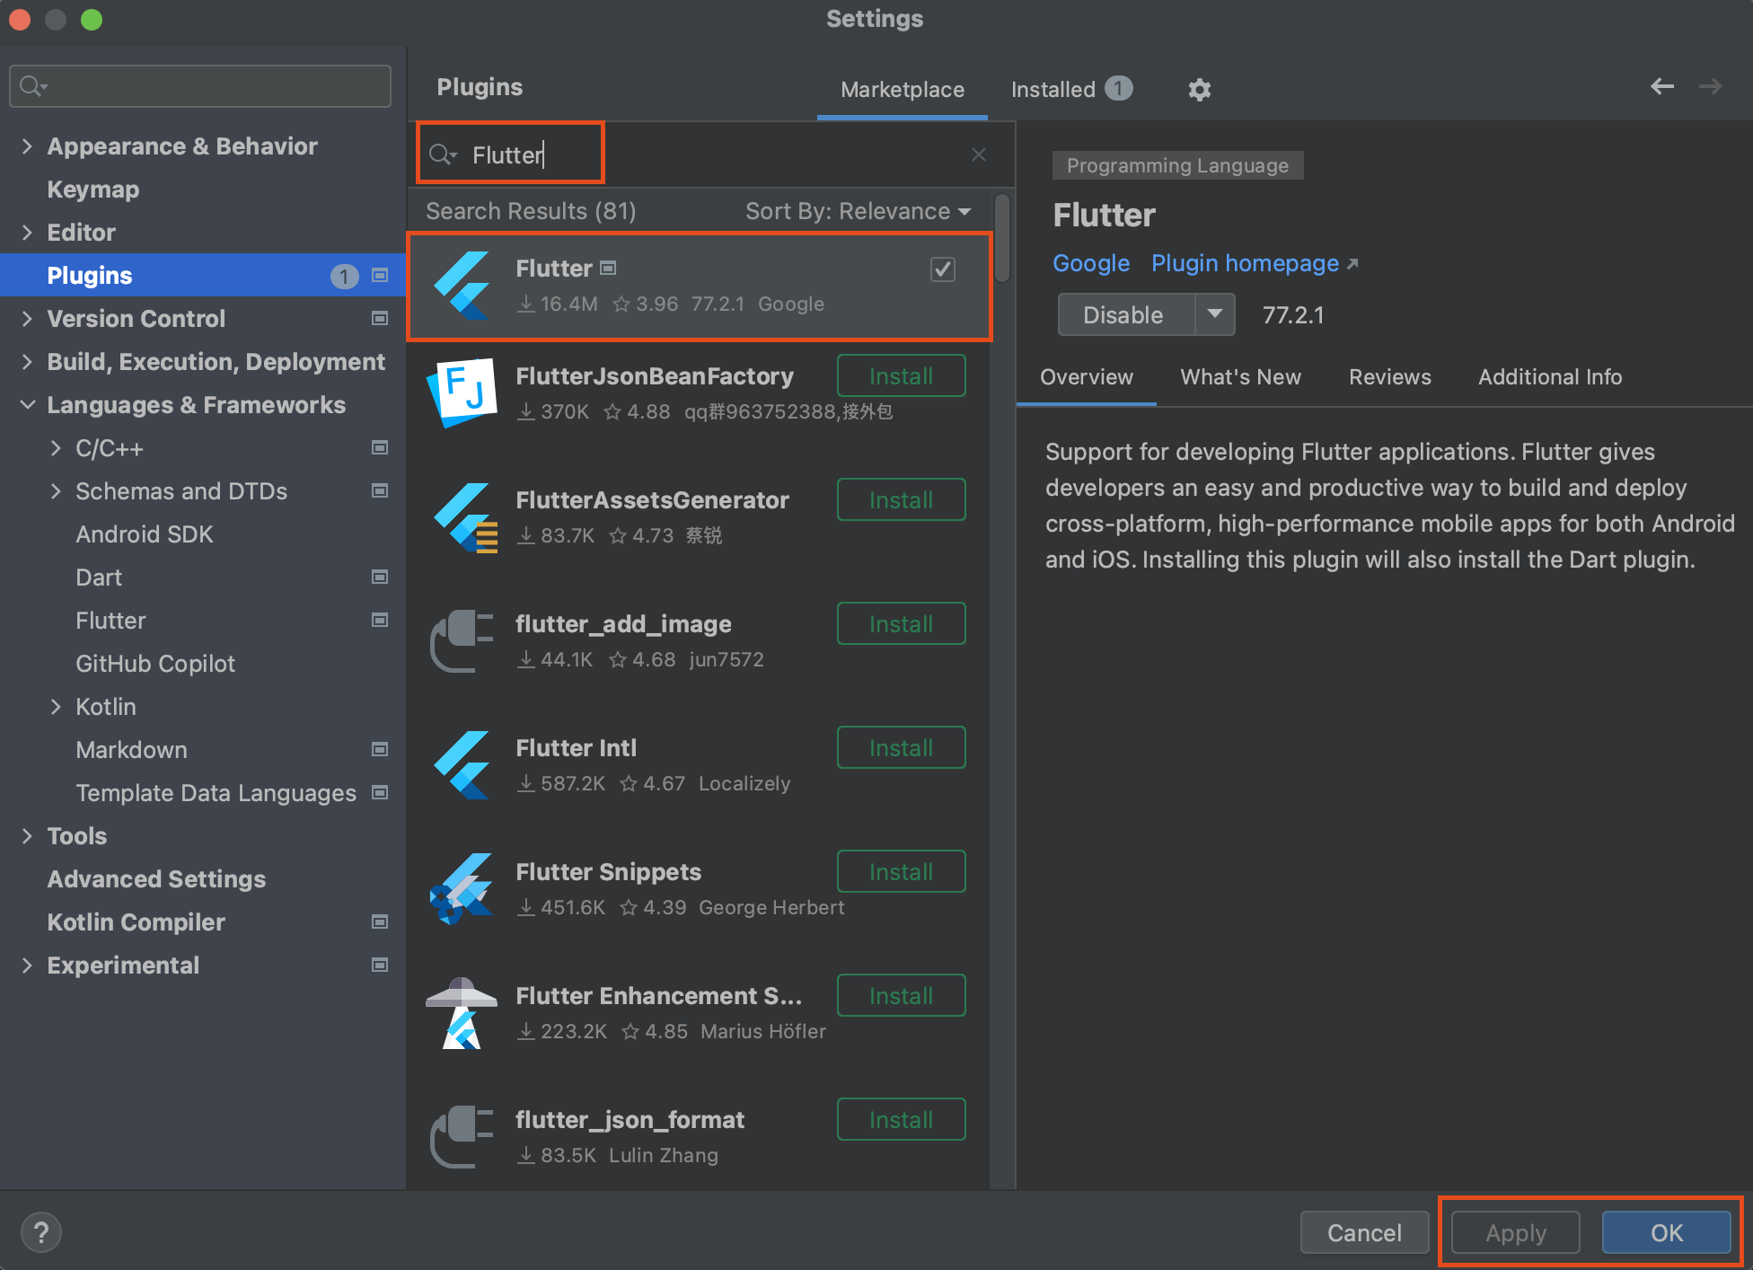The height and width of the screenshot is (1270, 1753).
Task: Click the settings search magnifier icon
Action: click(33, 86)
